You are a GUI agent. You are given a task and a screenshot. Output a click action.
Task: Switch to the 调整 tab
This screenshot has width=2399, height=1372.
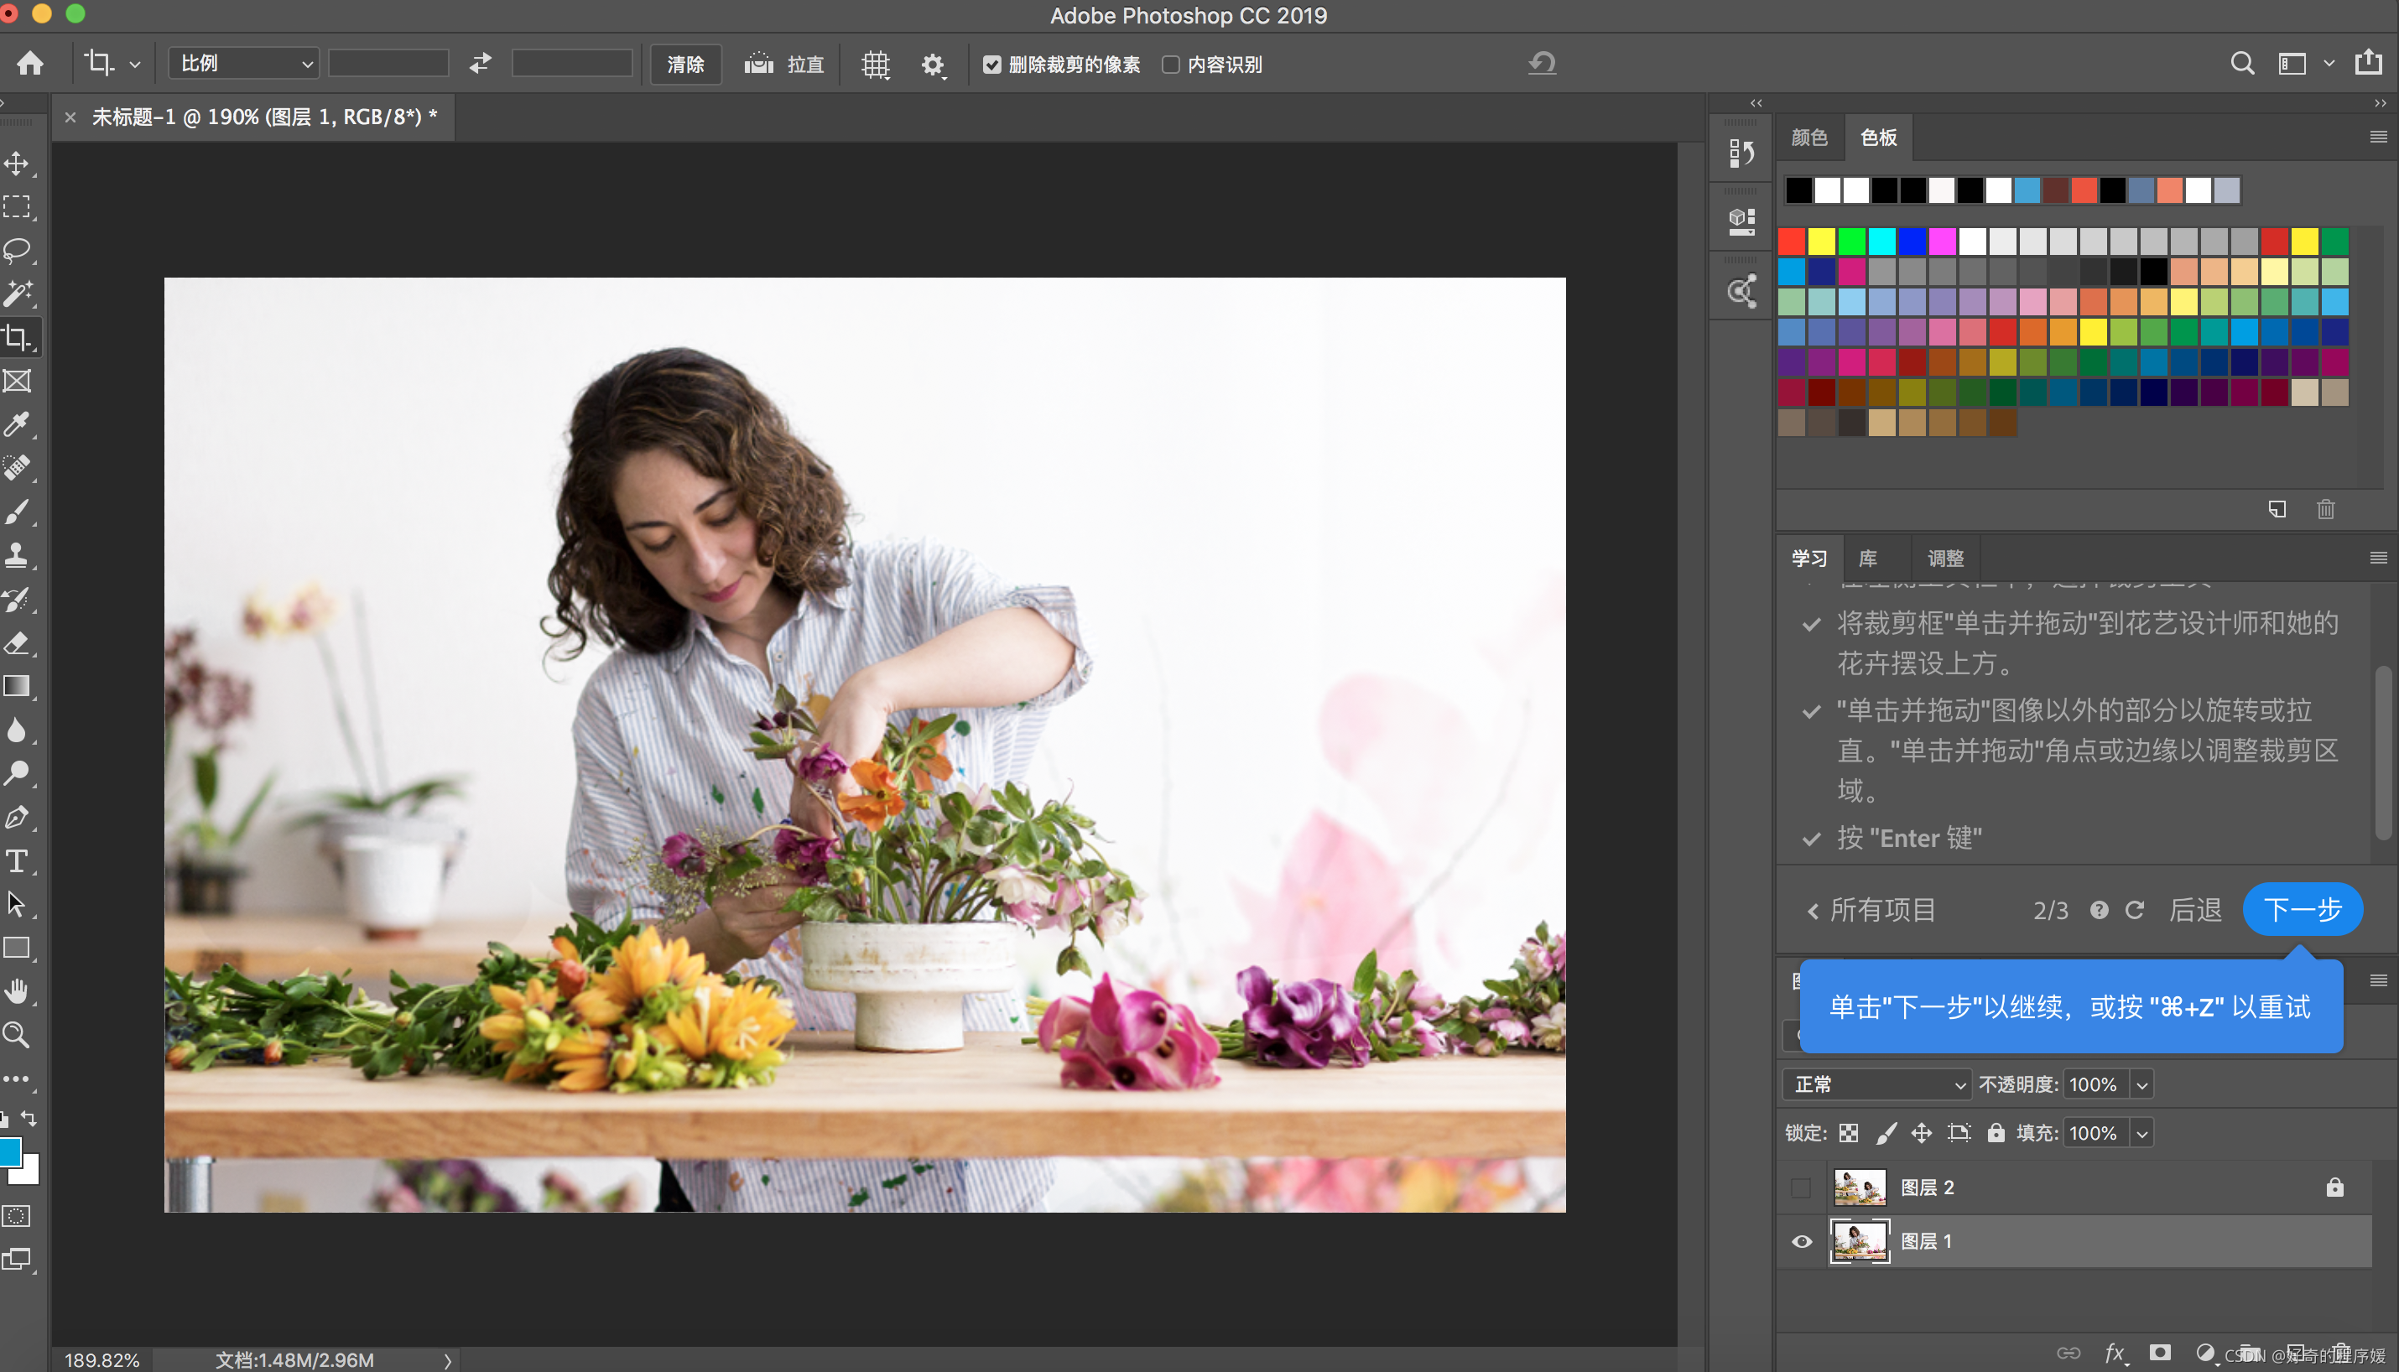(x=1945, y=558)
